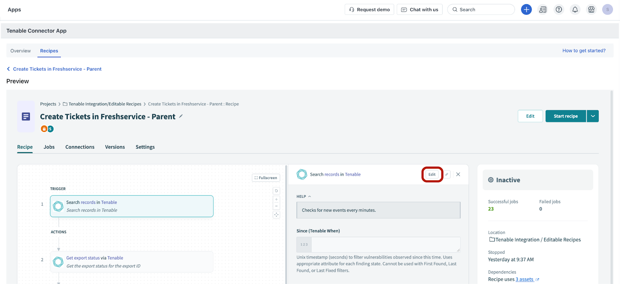Image resolution: width=620 pixels, height=284 pixels.
Task: Click the Tenable Connector App heading
Action: coord(36,31)
